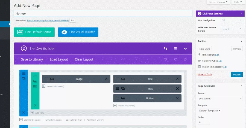Open settings icon on the Title module

coord(117,79)
